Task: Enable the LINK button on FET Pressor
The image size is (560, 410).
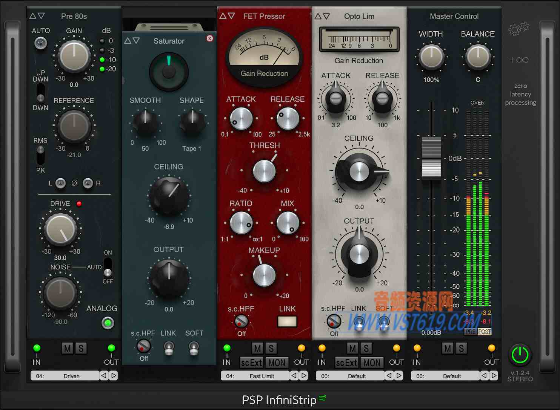Action: click(x=287, y=321)
